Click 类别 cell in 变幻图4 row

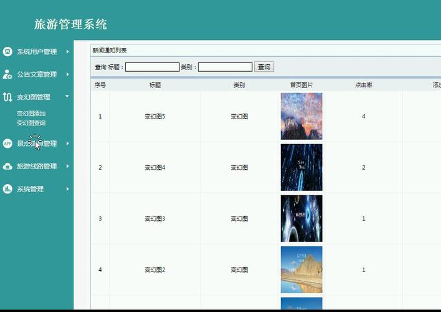[x=239, y=167]
